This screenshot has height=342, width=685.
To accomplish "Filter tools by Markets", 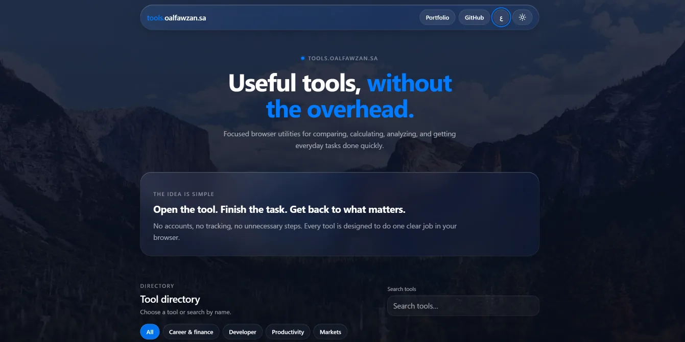I will (x=330, y=332).
